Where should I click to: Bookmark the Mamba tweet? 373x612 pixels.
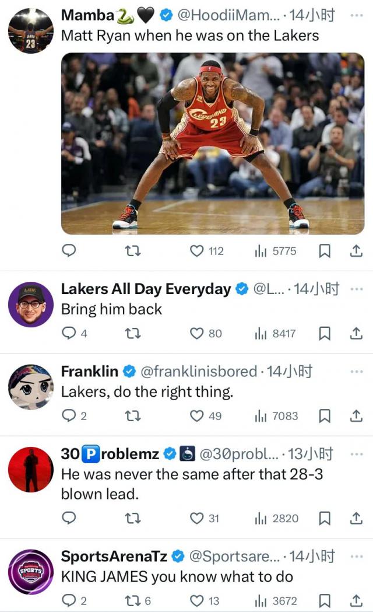(325, 251)
